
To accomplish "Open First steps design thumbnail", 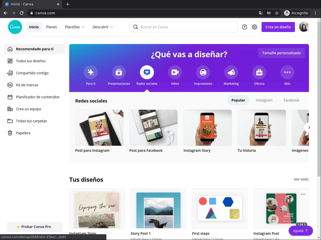I will [220, 208].
